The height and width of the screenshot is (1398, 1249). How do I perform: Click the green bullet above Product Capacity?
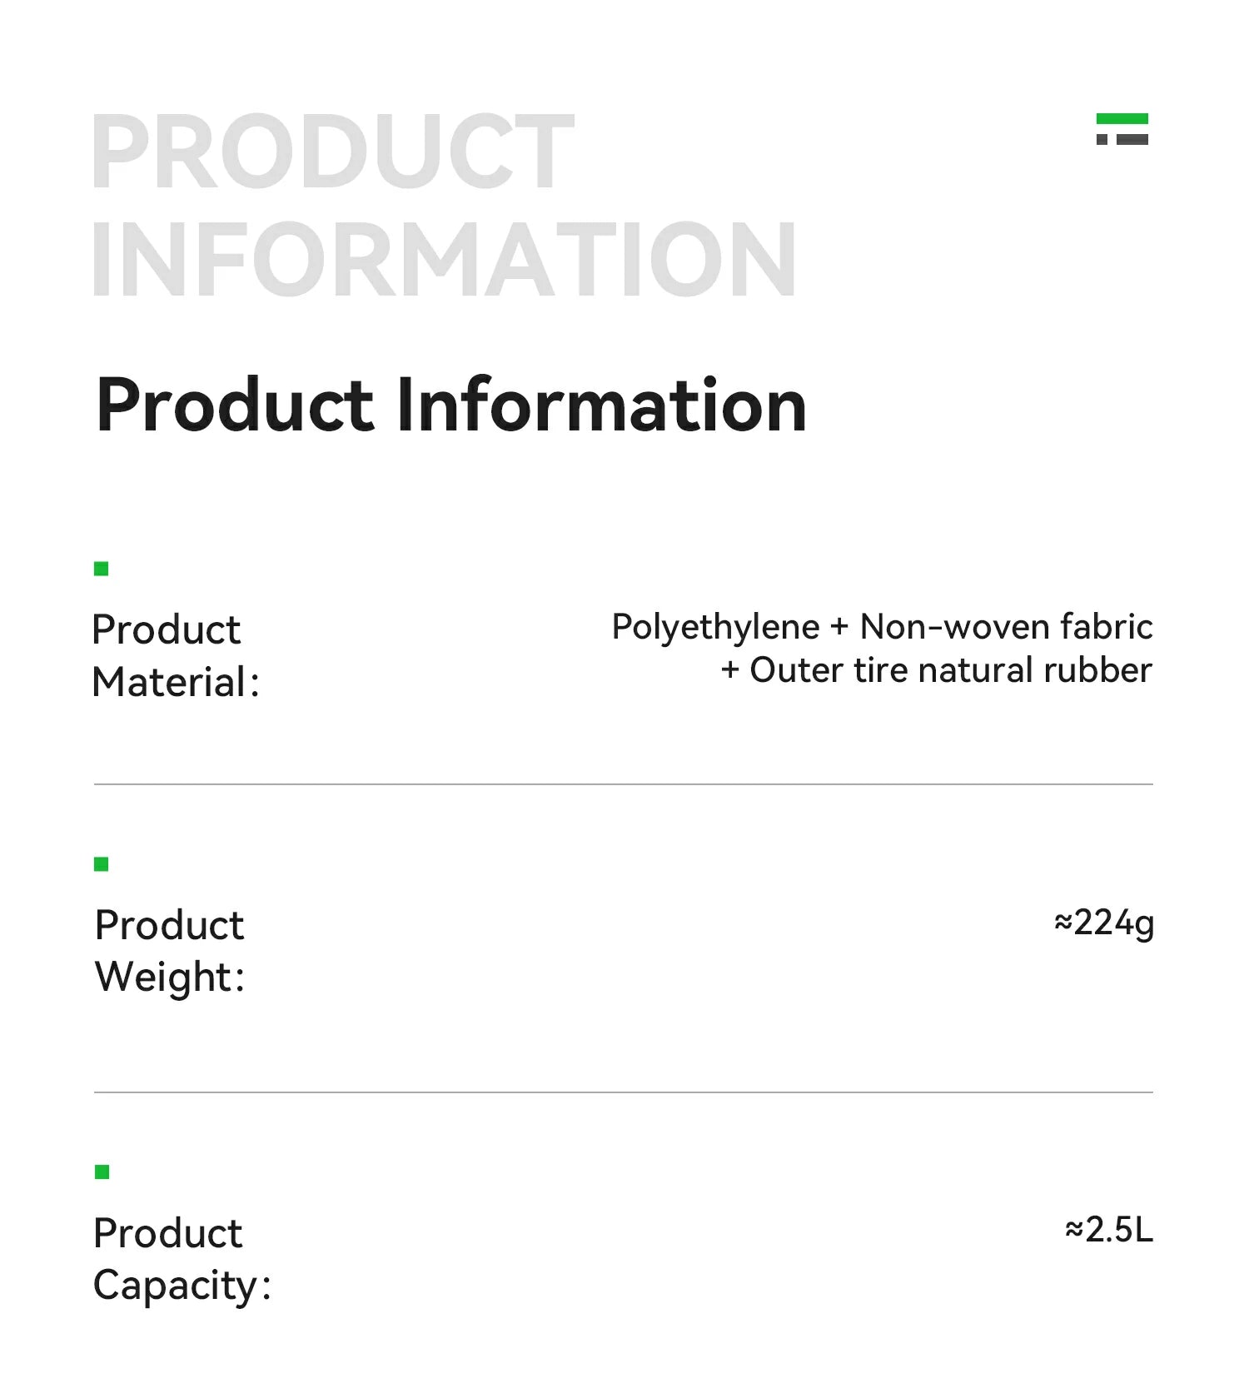pyautogui.click(x=102, y=1172)
